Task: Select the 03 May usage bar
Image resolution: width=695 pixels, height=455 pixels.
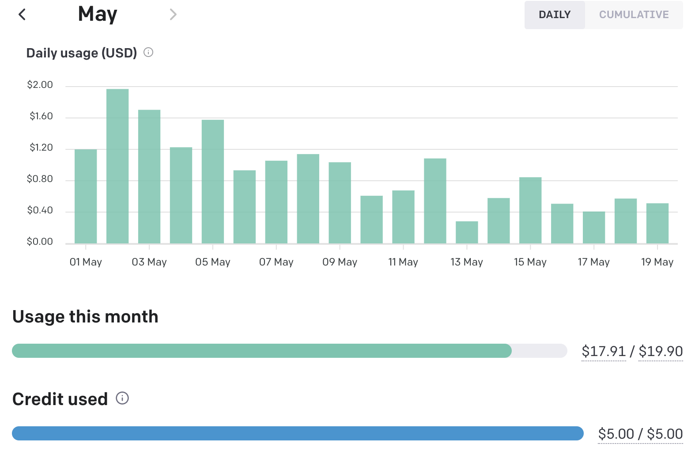Action: coord(149,176)
